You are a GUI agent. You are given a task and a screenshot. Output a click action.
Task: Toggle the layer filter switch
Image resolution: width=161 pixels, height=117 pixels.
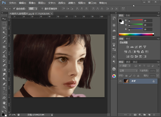(158, 66)
